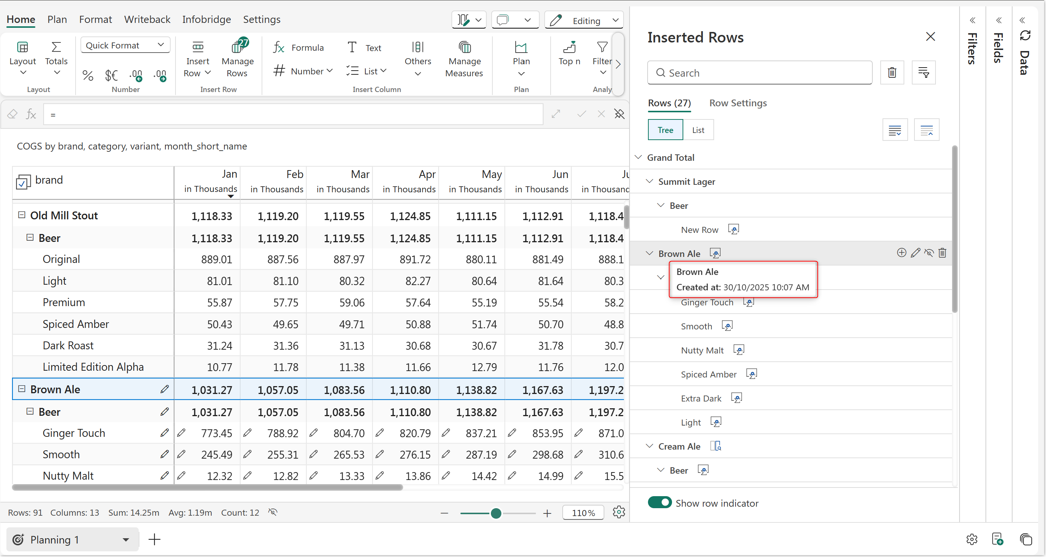Switch to the Row Settings tab

pyautogui.click(x=738, y=103)
